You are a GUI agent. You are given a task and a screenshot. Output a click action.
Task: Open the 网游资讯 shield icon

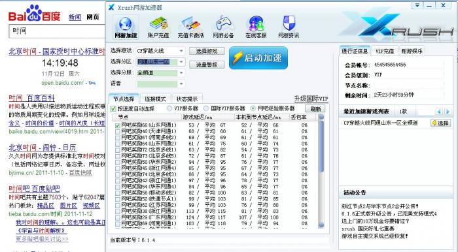289,27
